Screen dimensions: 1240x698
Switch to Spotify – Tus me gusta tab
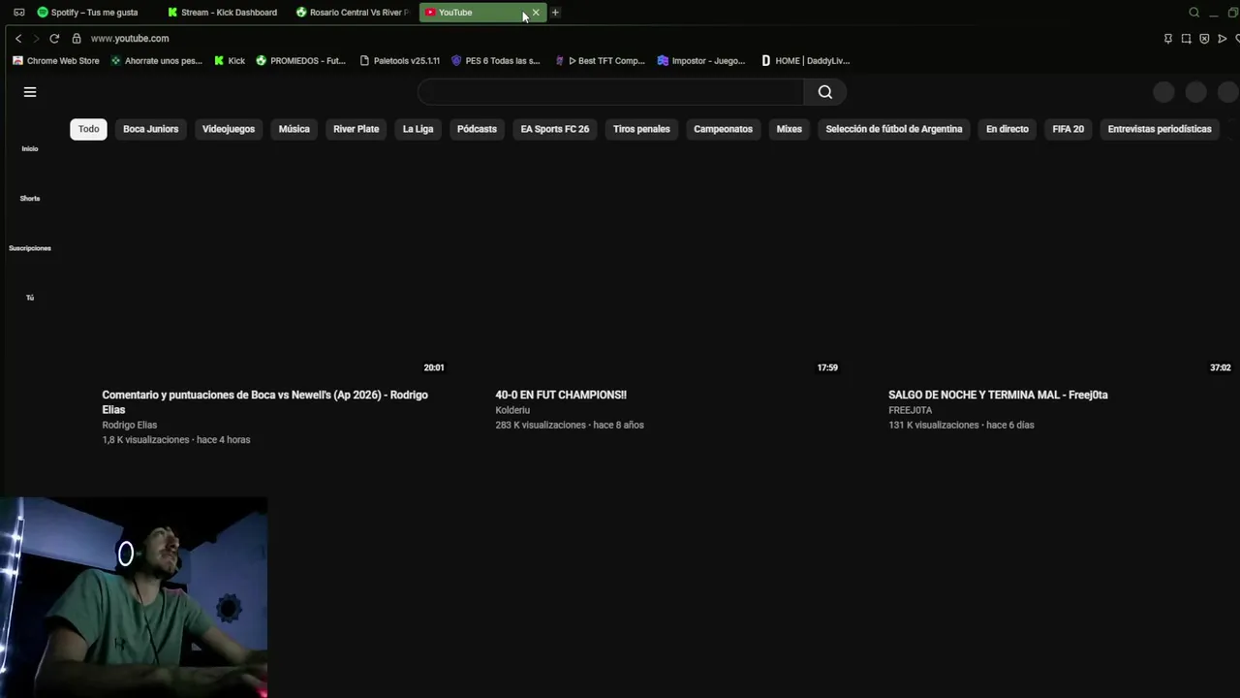[x=94, y=13]
